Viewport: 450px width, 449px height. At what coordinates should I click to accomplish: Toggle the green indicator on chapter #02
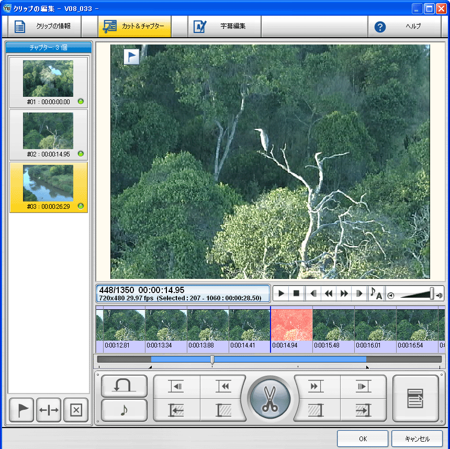coord(81,154)
